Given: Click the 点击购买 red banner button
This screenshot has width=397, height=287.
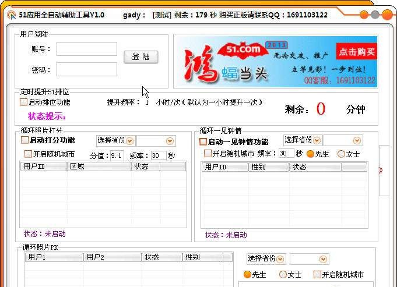Looking at the screenshot, I should coord(357,52).
